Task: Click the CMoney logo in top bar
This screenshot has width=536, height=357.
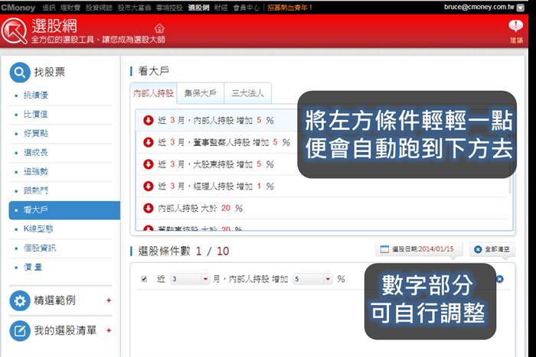Action: point(18,8)
